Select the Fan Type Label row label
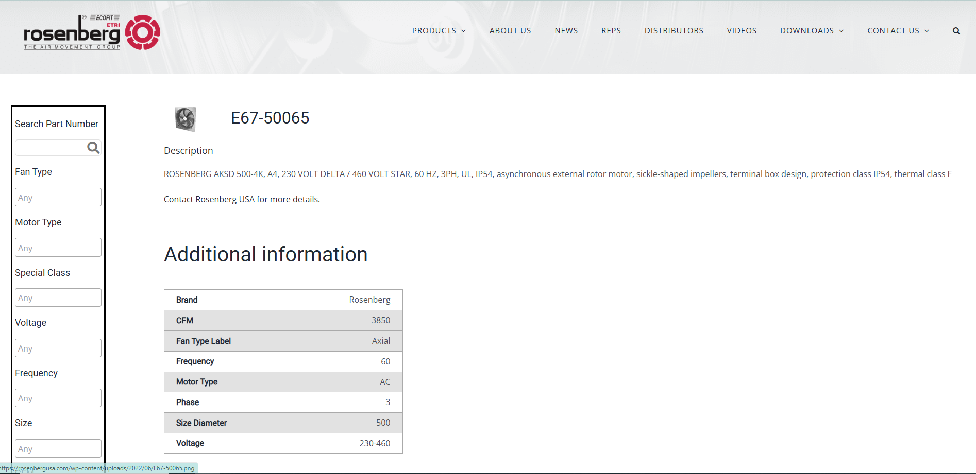976x474 pixels. tap(204, 341)
